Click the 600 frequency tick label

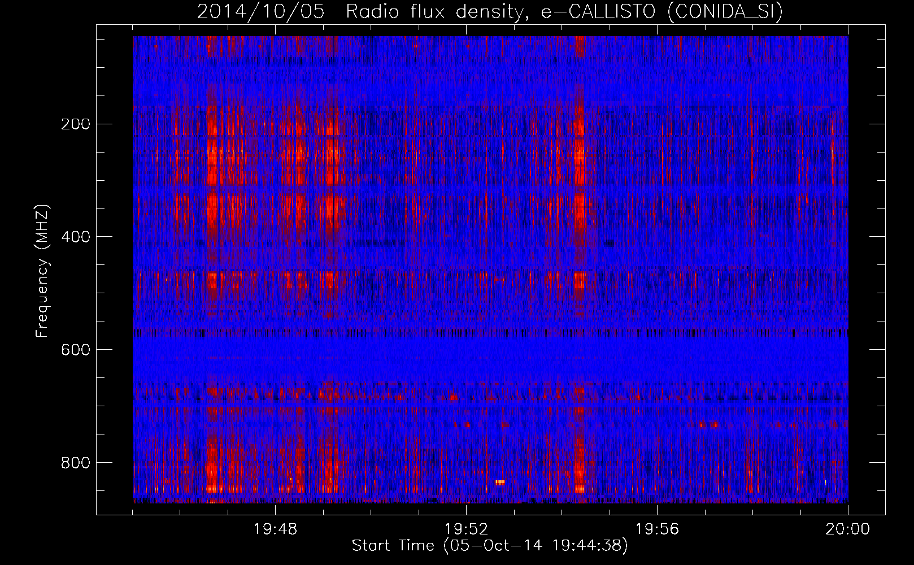(x=75, y=349)
